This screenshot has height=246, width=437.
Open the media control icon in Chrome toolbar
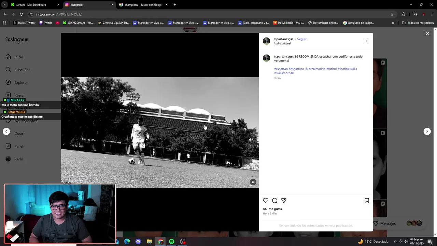[x=415, y=14]
